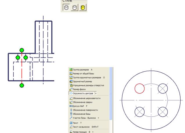Choose Номер позиции tool
185x133 pixels.
coord(80,132)
